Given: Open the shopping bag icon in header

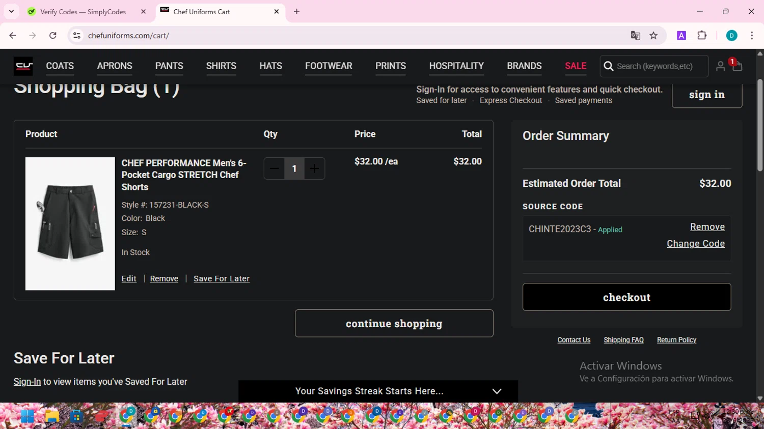Looking at the screenshot, I should tap(737, 66).
